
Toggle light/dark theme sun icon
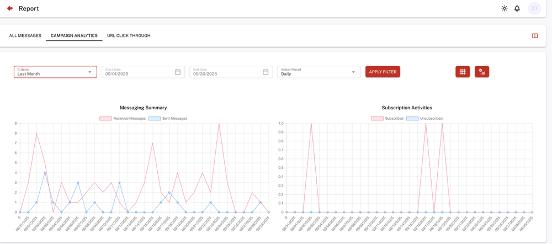click(505, 8)
